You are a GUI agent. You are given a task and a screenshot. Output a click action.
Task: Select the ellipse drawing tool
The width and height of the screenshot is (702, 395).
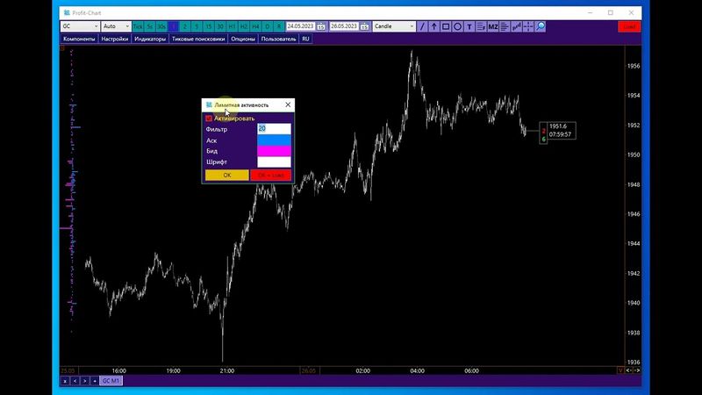[x=458, y=26]
